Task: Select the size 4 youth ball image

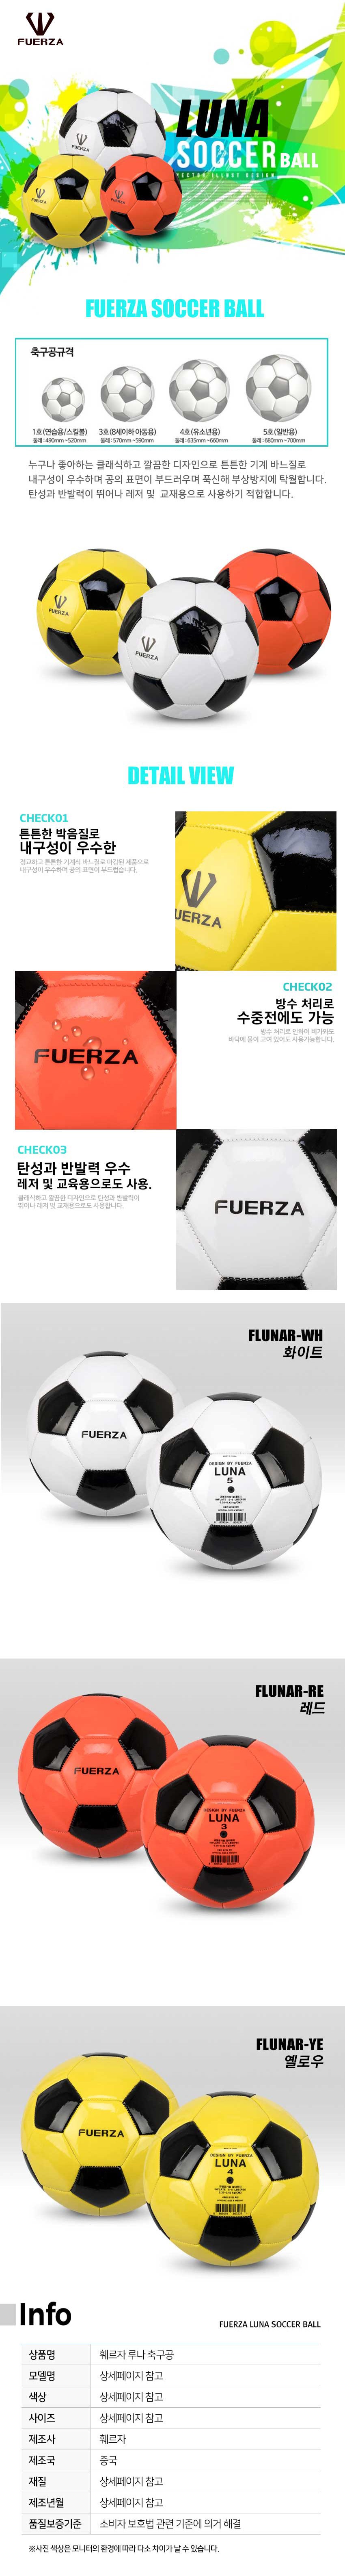Action: [x=198, y=390]
